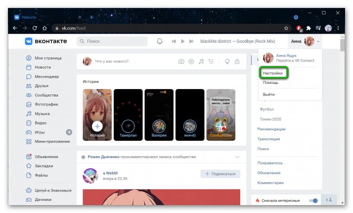353x213 pixels.
Task: Choose Выйти to log out
Action: click(269, 94)
